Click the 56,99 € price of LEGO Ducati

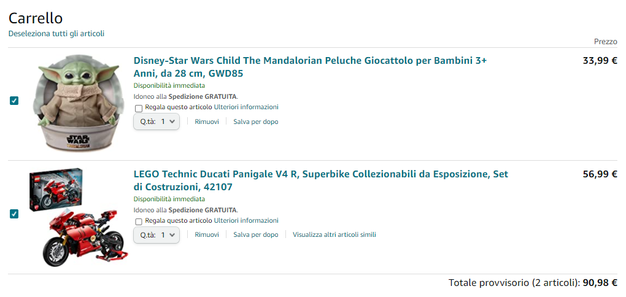pos(600,174)
